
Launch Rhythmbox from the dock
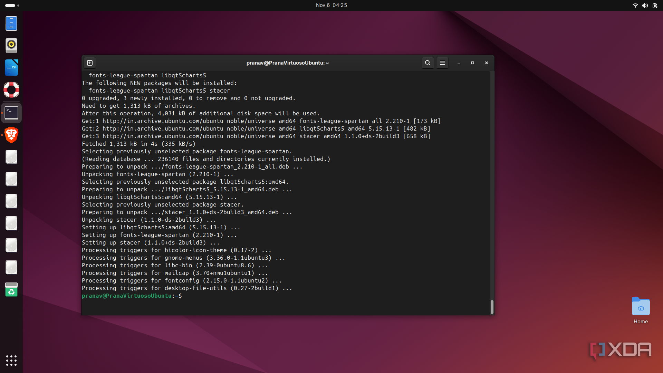[x=11, y=45]
